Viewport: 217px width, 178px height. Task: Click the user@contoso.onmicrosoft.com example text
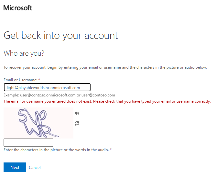(x=48, y=95)
